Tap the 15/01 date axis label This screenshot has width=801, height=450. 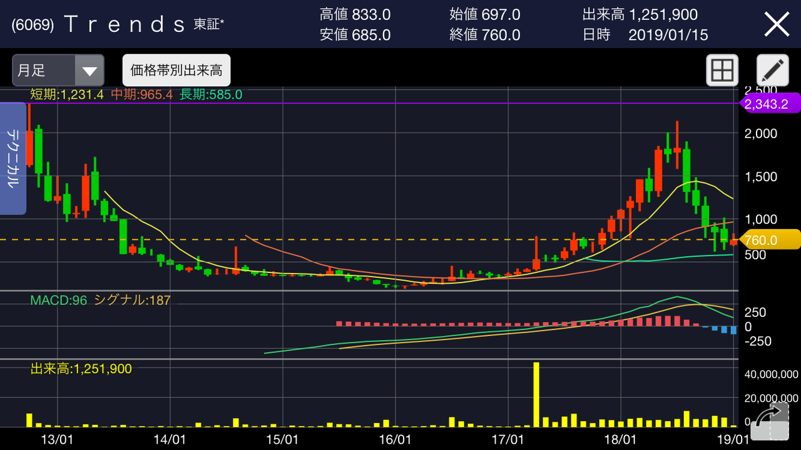tap(282, 439)
